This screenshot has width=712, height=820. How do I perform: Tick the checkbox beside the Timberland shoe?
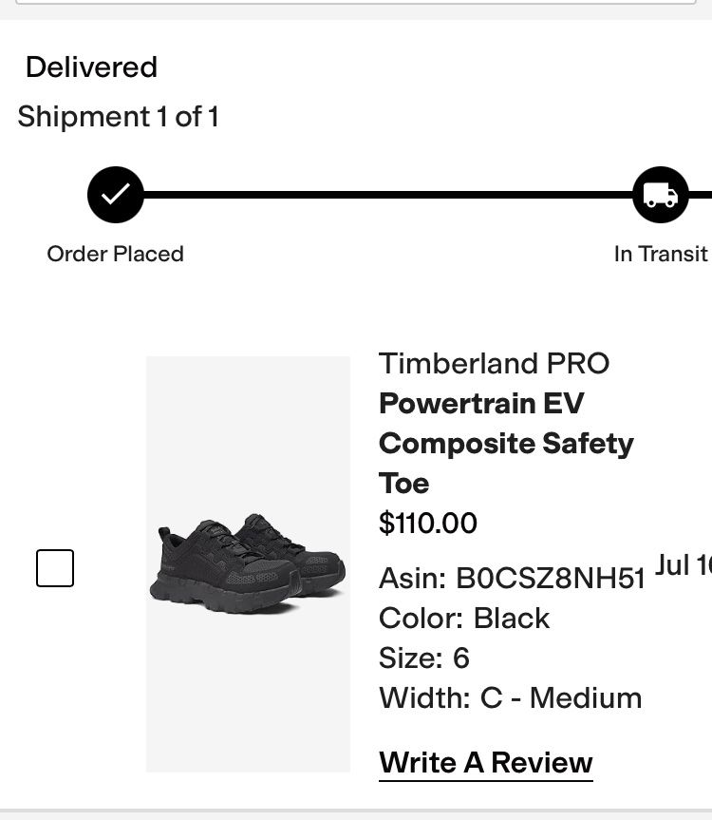click(x=55, y=568)
